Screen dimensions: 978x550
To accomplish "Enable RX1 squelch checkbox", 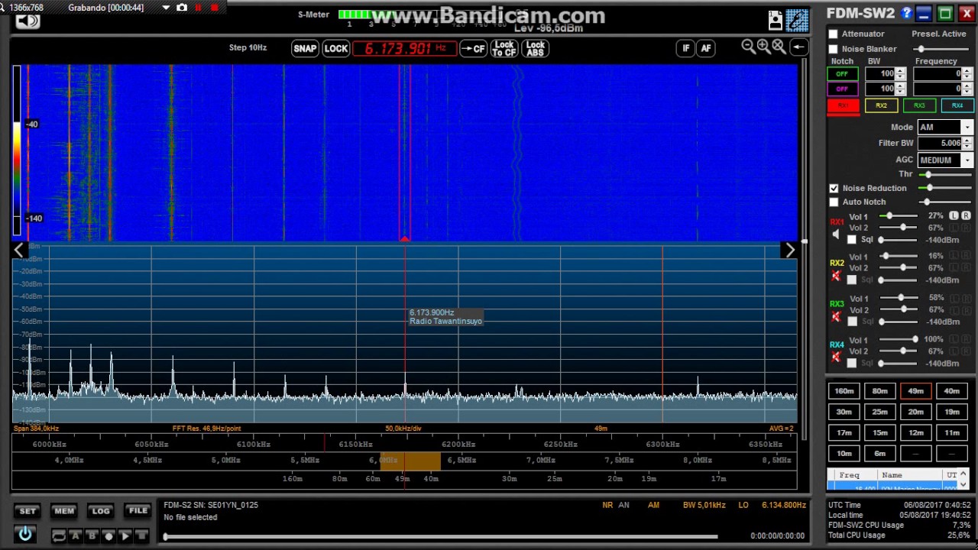I will 852,239.
